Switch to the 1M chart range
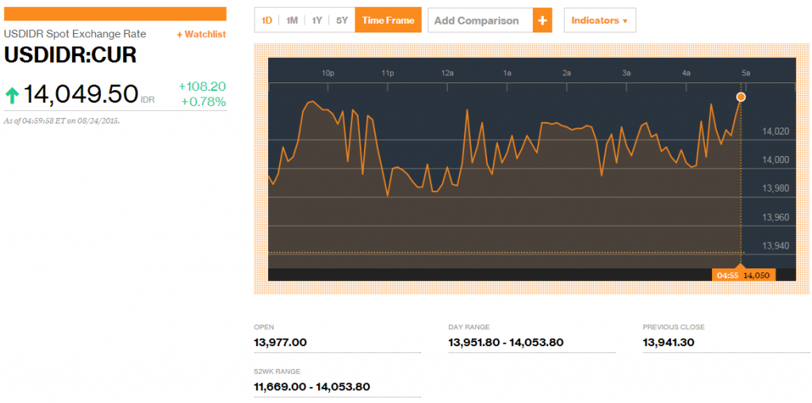This screenshot has width=812, height=403. [x=292, y=21]
